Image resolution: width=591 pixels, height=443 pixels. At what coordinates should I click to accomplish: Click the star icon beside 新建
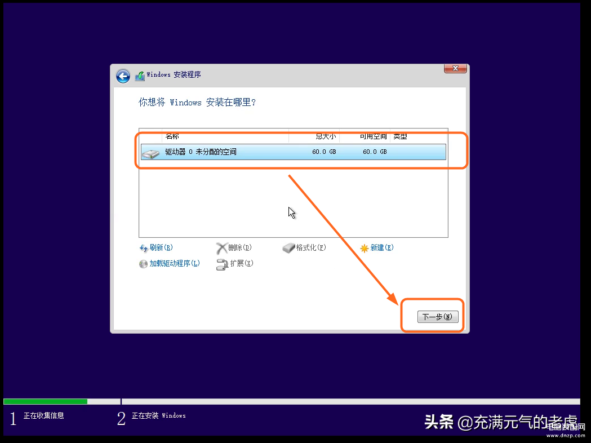tap(364, 248)
